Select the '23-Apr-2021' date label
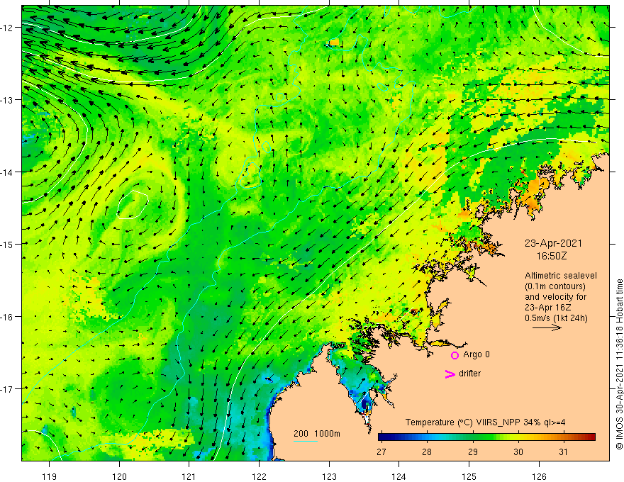624x482 pixels. pos(553,243)
